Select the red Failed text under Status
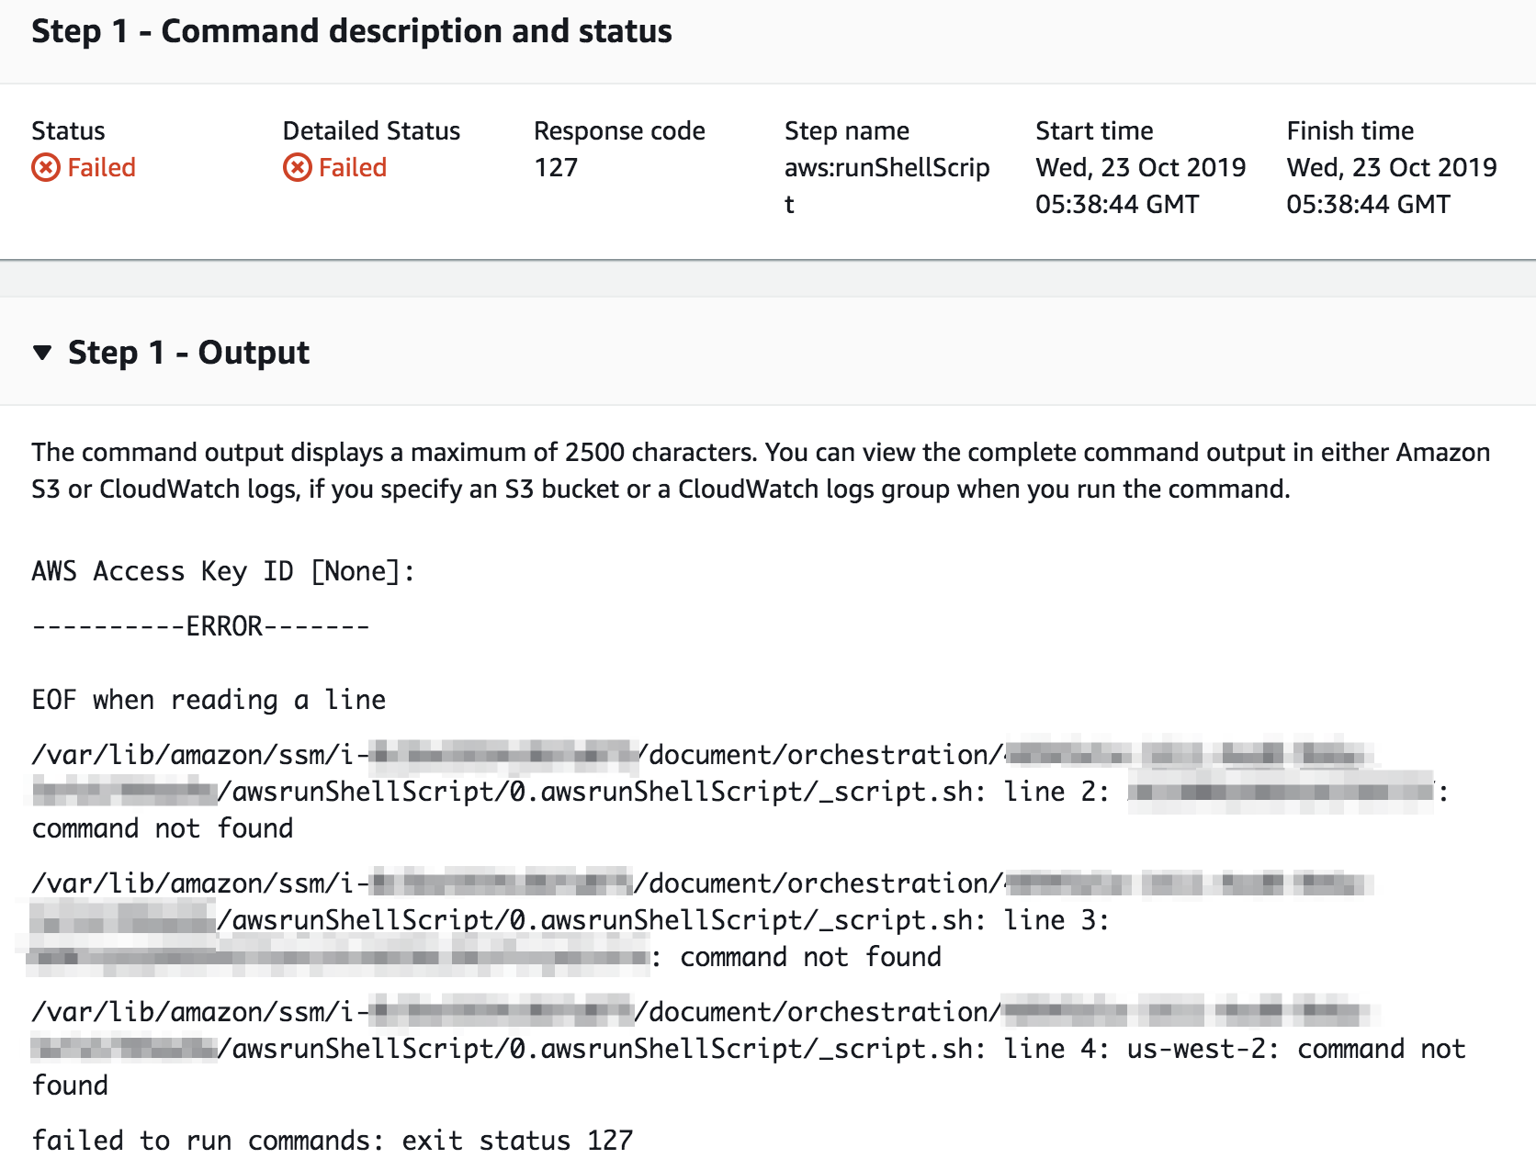 point(101,167)
